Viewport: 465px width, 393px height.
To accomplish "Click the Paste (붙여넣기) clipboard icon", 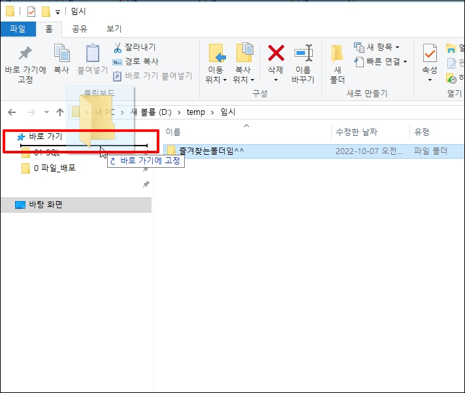I will coord(93,53).
